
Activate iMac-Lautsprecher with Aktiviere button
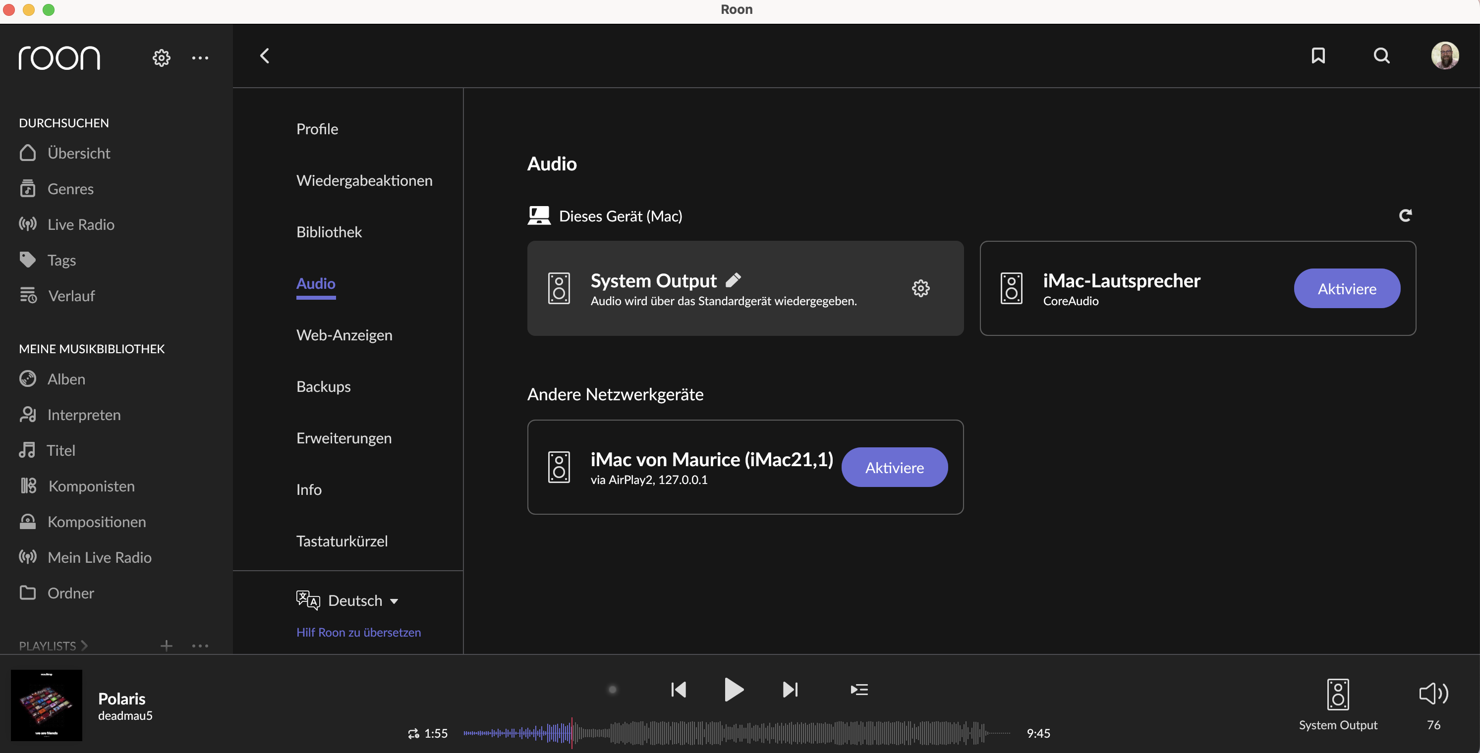1347,288
